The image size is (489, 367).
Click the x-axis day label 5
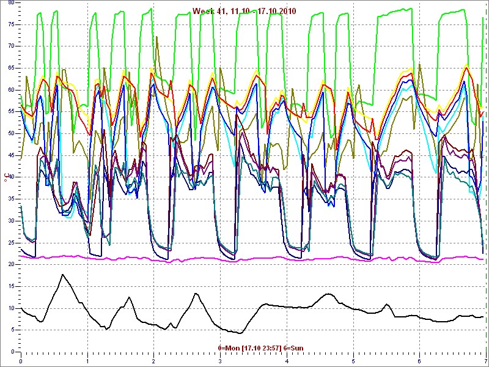point(353,360)
